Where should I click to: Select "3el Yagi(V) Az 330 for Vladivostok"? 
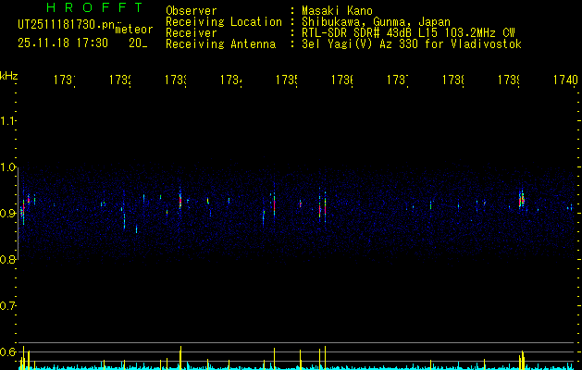(x=412, y=44)
